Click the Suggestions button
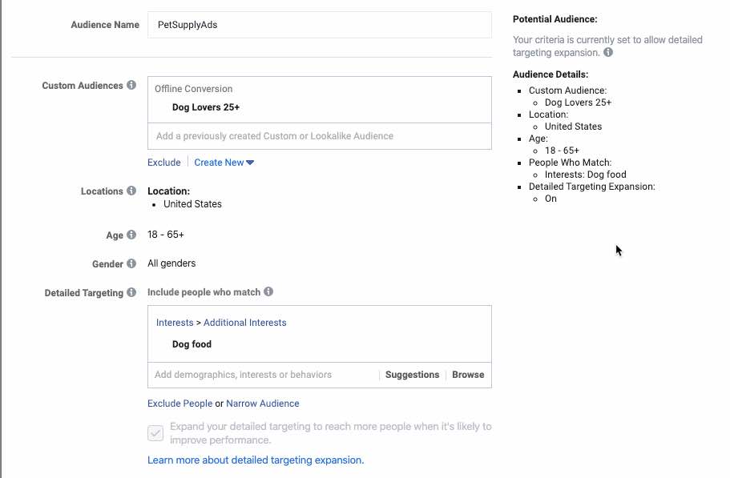Screen dimensions: 730x478 click(x=412, y=375)
